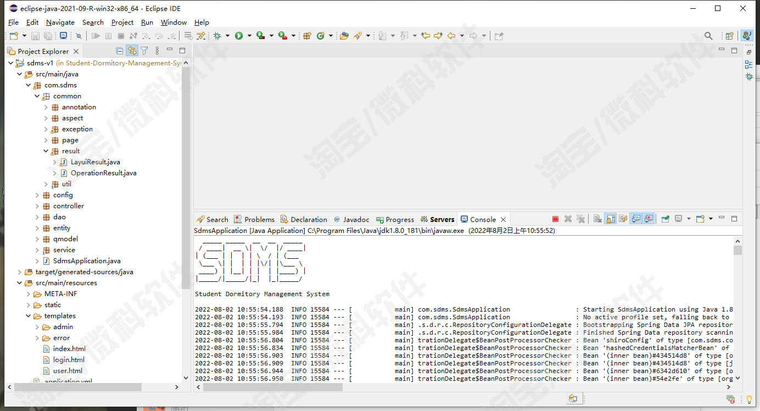Screen dimensions: 760x411
Task: Click the New file toolbar icon
Action: [14, 36]
